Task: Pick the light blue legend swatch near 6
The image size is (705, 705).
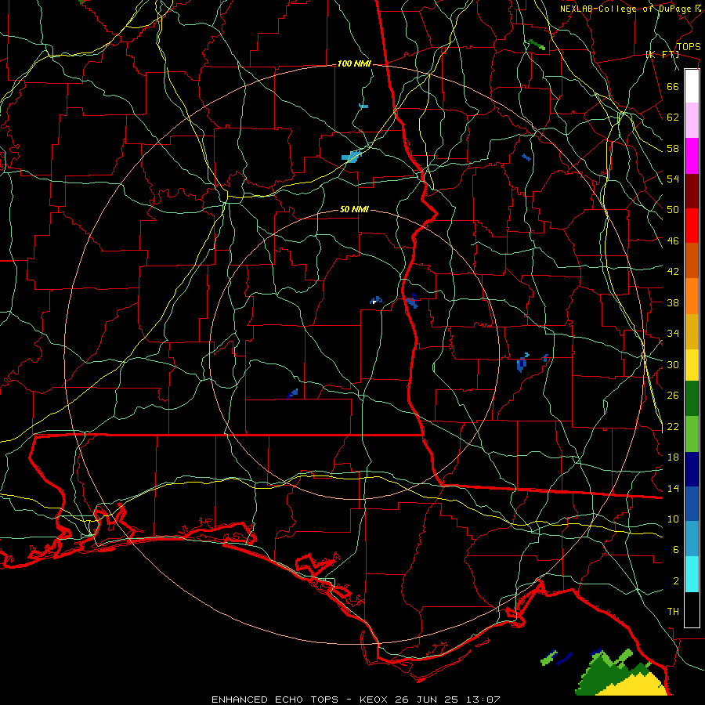Action: click(x=692, y=539)
